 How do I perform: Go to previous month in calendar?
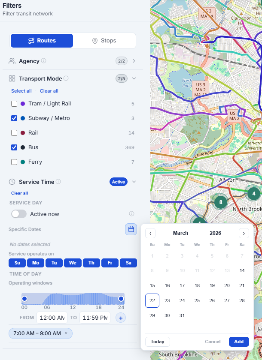(150, 234)
